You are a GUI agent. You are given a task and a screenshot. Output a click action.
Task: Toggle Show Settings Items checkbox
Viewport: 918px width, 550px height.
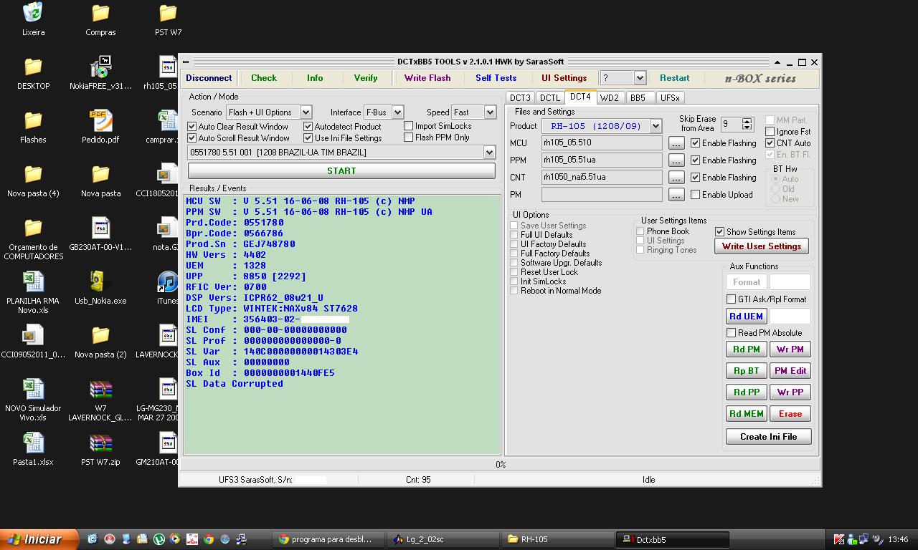[719, 231]
